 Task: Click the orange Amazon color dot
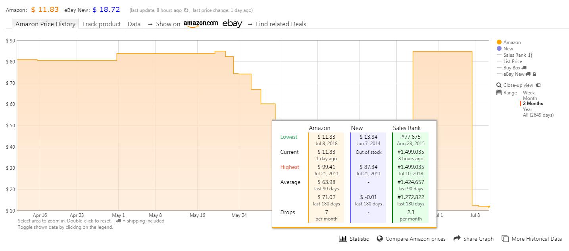click(499, 42)
